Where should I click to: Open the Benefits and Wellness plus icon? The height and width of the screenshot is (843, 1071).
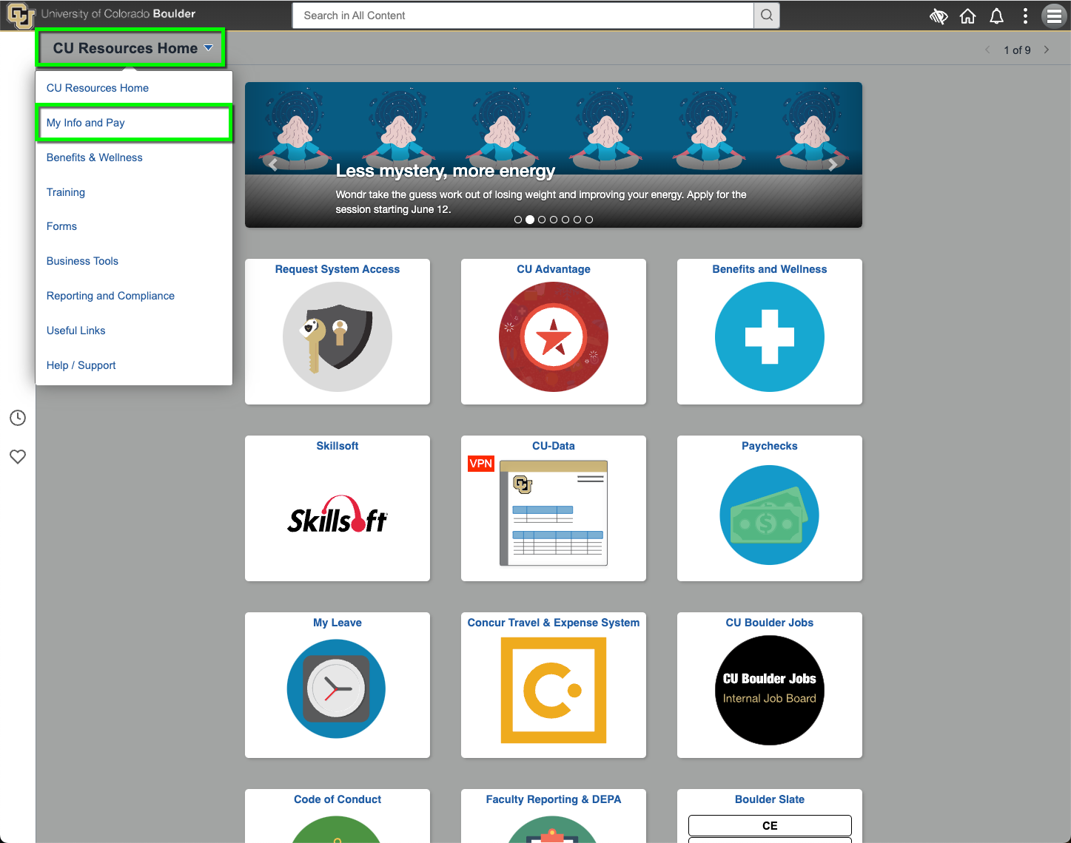(770, 337)
